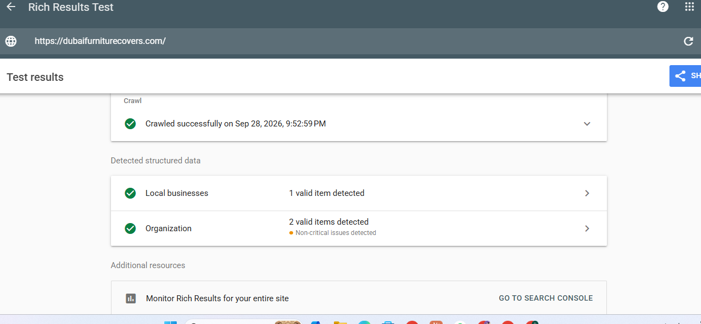Click green check icon beside Crawled successfully
Viewport: 701px width, 324px height.
click(131, 124)
